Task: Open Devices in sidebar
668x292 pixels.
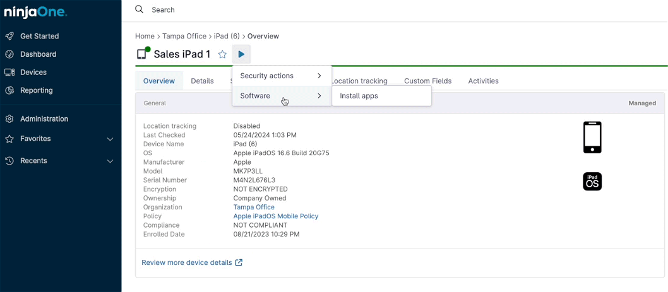Action: [x=33, y=73]
